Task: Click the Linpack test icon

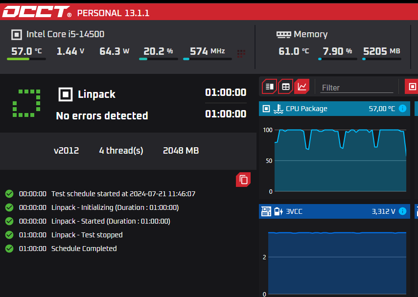Action: 65,94
